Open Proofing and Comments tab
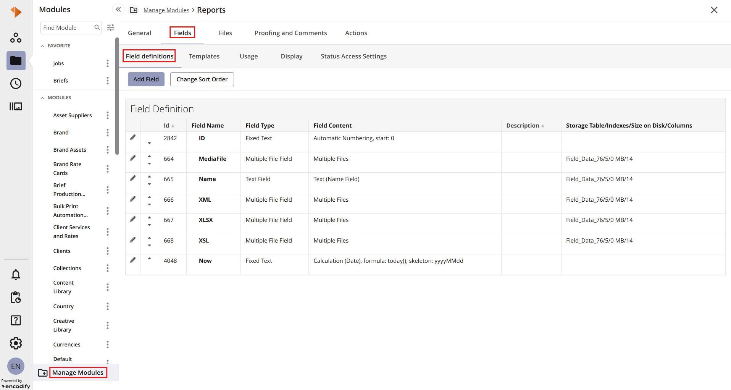This screenshot has width=731, height=390. pos(291,33)
